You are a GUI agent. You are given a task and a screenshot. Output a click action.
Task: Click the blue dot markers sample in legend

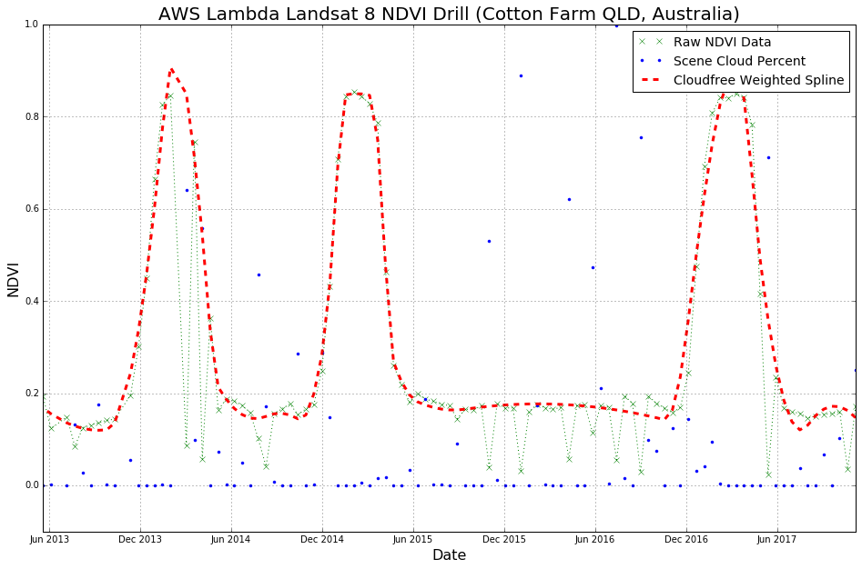pos(650,60)
